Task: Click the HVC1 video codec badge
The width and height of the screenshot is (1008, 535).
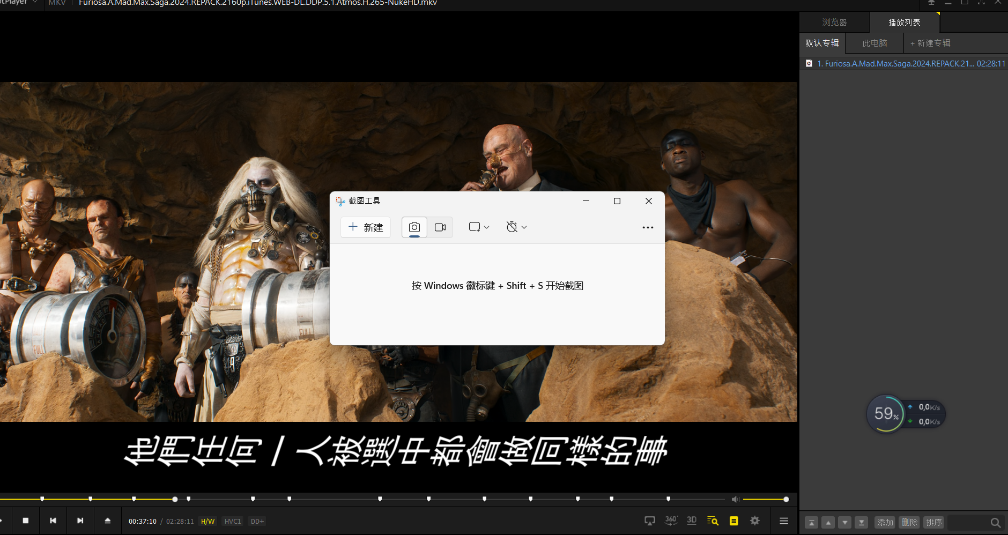Action: point(233,521)
